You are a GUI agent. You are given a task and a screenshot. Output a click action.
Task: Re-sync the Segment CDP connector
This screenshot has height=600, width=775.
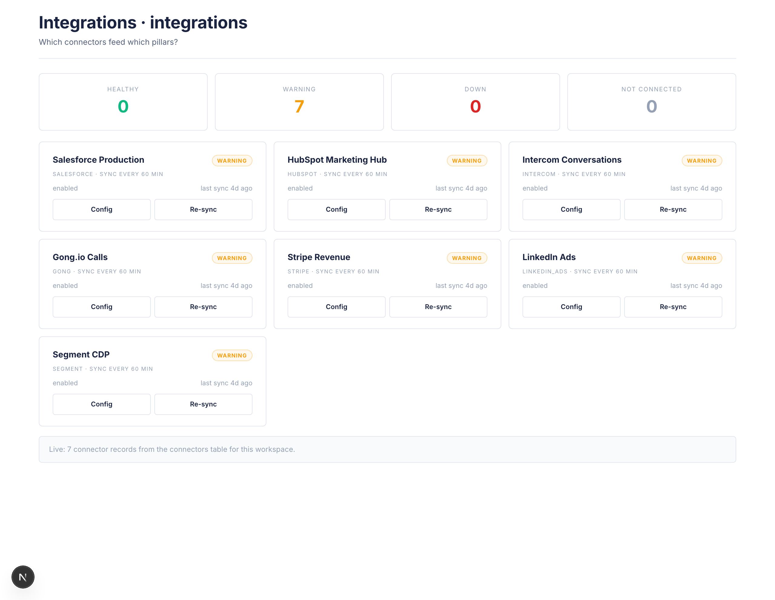(x=203, y=404)
